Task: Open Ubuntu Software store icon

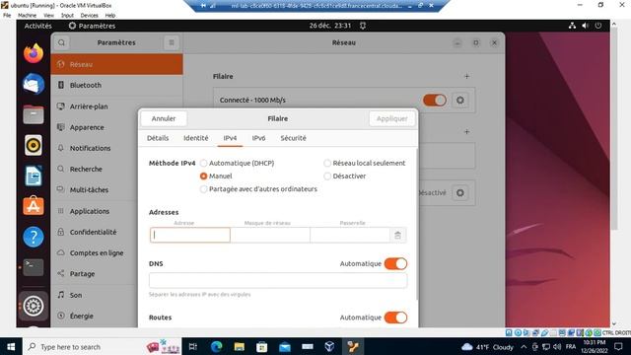Action: point(34,206)
